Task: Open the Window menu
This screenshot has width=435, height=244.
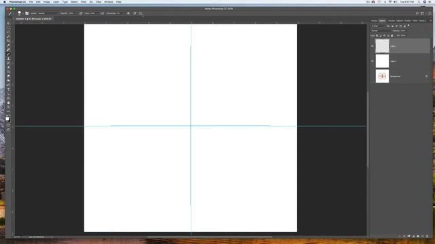Action: point(109,2)
